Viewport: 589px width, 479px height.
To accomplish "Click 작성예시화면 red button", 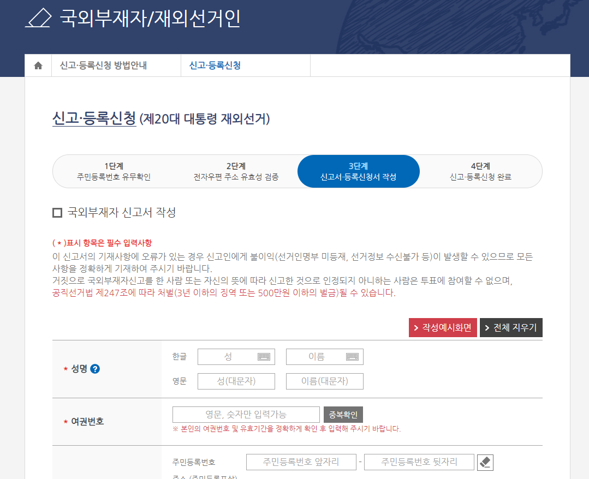I will (443, 328).
